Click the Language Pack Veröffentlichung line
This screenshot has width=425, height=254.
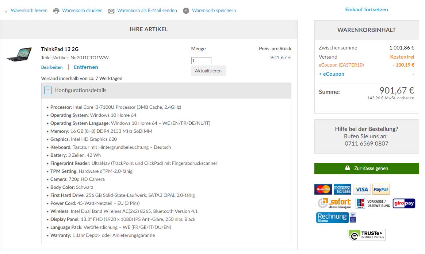point(111,227)
